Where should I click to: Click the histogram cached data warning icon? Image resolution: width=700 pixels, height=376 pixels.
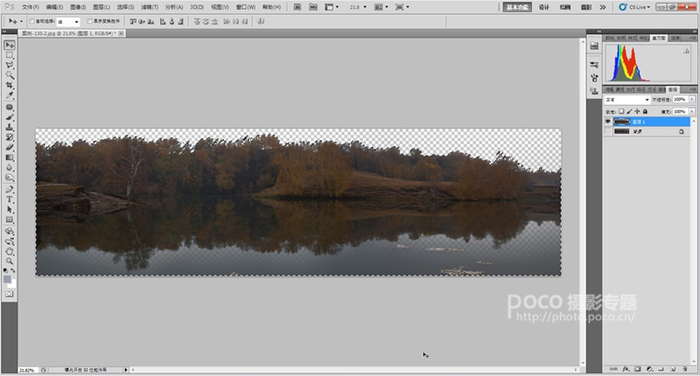686,51
